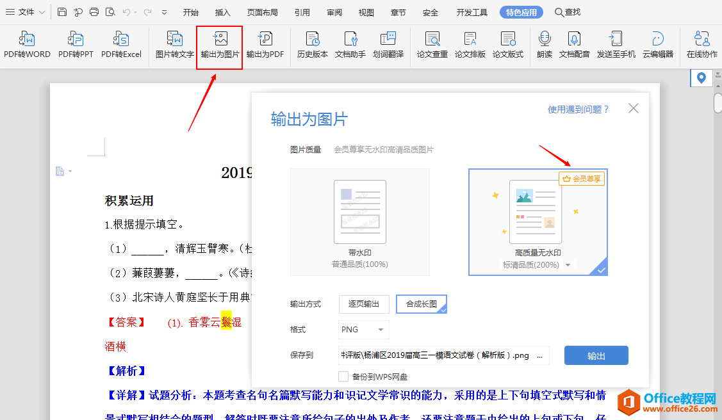The width and height of the screenshot is (722, 420).
Task: Open 论文排版 formatting
Action: [x=470, y=45]
